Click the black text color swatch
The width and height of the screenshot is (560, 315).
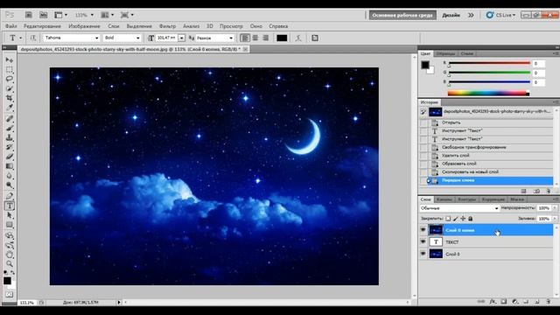point(282,38)
